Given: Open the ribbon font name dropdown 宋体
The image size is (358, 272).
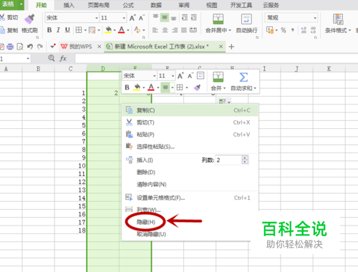Looking at the screenshot, I should (x=97, y=18).
